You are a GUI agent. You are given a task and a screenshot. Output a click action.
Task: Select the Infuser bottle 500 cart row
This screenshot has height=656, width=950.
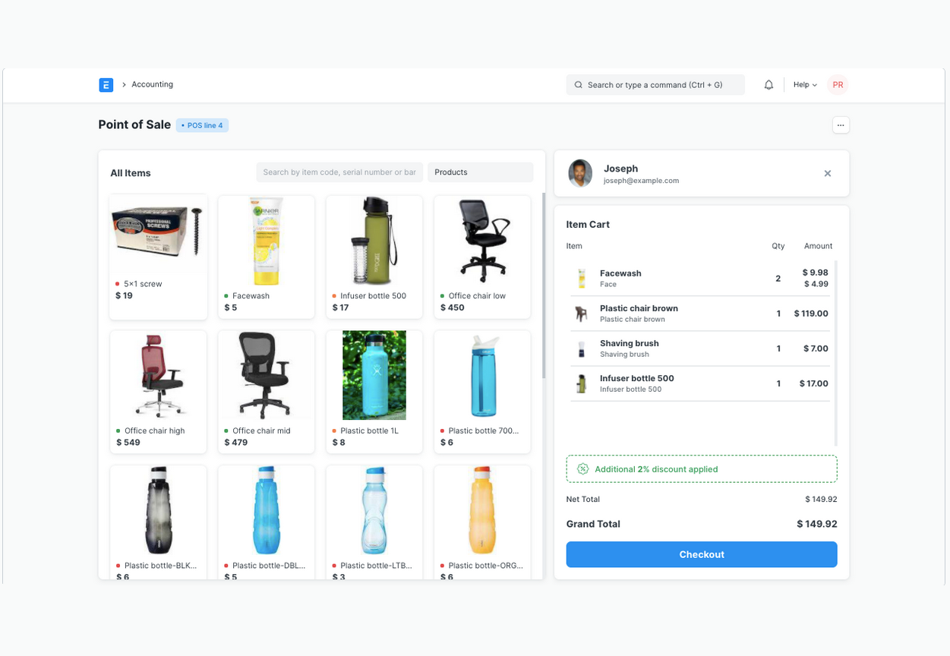tap(701, 383)
